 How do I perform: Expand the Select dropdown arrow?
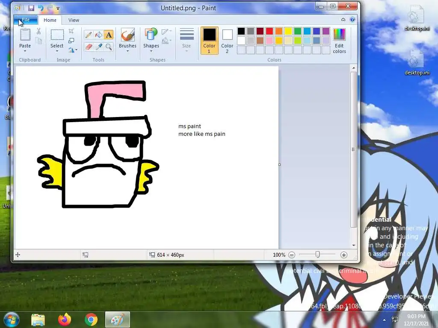click(57, 51)
